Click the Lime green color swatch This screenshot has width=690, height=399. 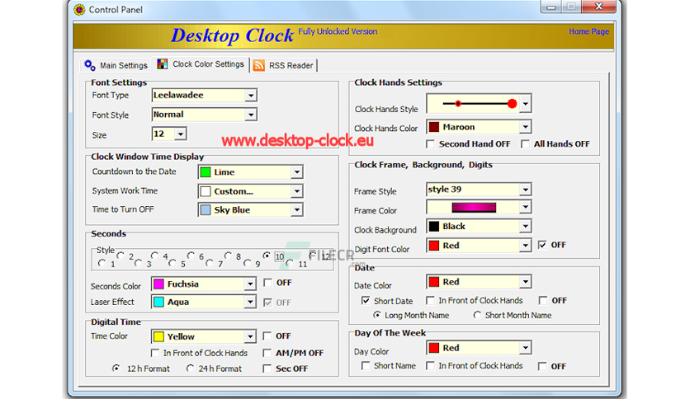[206, 172]
